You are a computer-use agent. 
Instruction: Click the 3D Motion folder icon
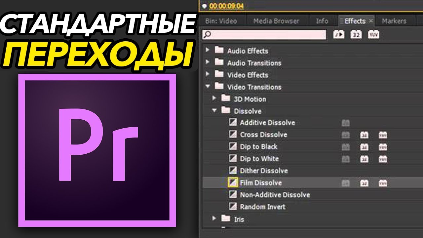(226, 98)
